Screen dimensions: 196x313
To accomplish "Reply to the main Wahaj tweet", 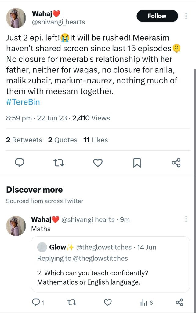I will coord(20,163).
